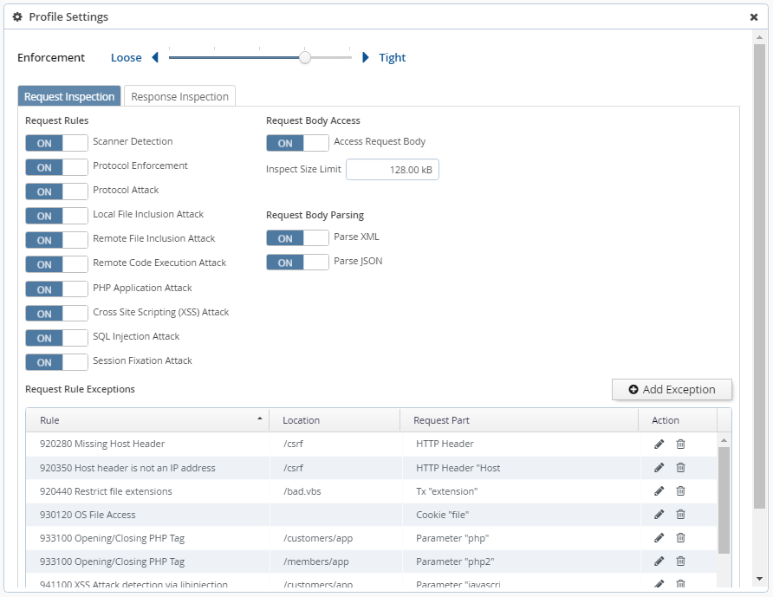The height and width of the screenshot is (597, 773).
Task: Open the Request Inspection tab
Action: [x=68, y=96]
